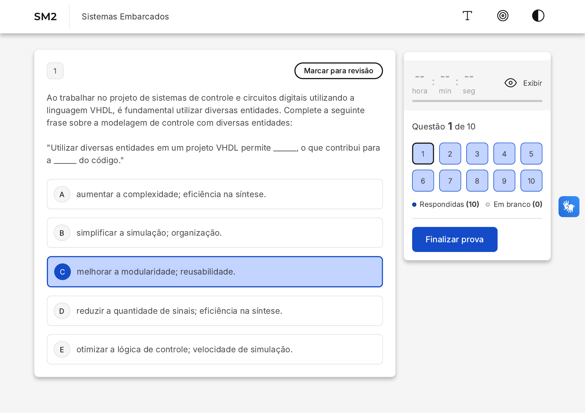Open question 5 from the grid
This screenshot has width=585, height=413.
pyautogui.click(x=531, y=154)
